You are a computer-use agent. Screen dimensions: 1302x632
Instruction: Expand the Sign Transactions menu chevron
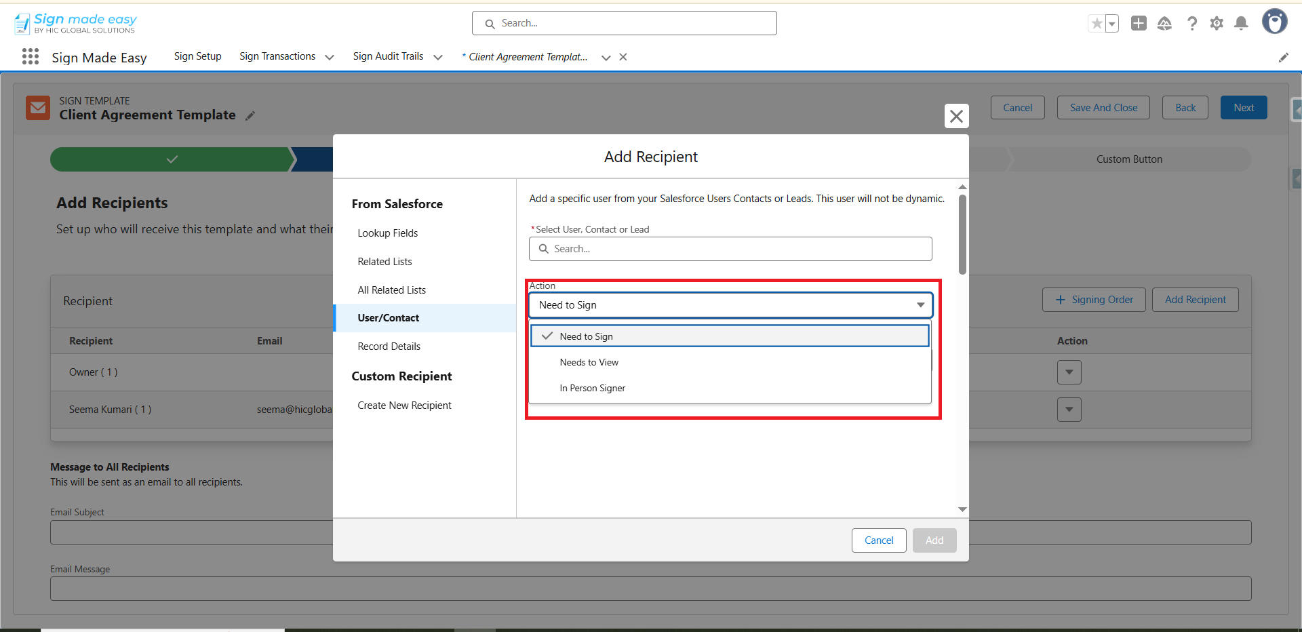coord(330,58)
